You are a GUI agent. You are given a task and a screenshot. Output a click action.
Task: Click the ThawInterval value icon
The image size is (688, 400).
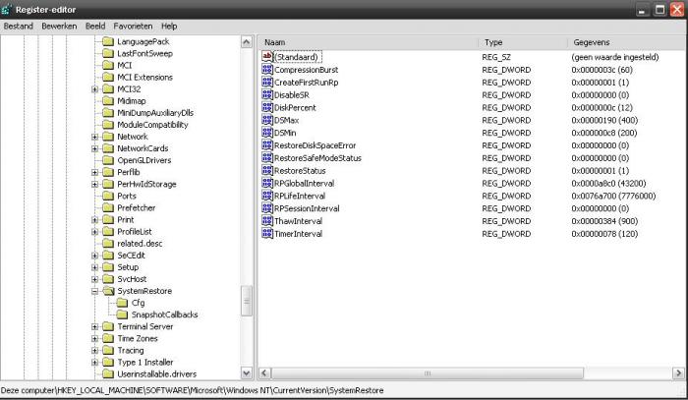click(x=266, y=221)
